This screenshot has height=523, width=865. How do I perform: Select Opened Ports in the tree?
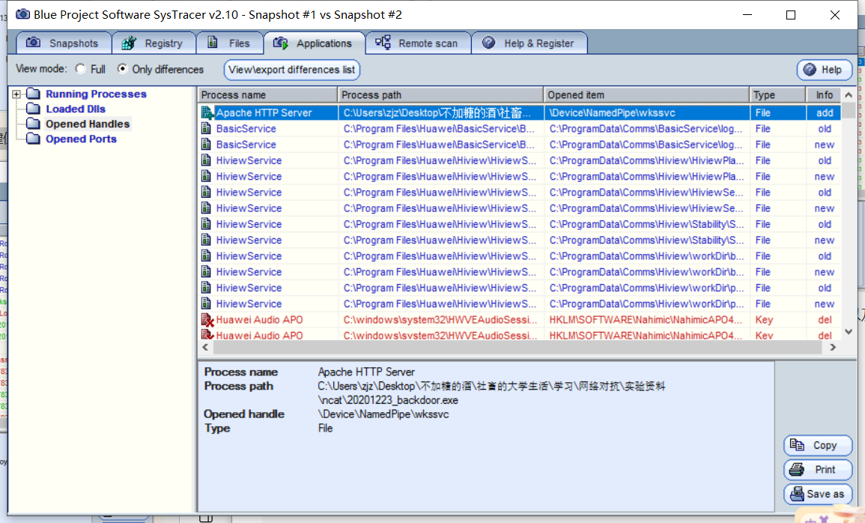pyautogui.click(x=81, y=139)
